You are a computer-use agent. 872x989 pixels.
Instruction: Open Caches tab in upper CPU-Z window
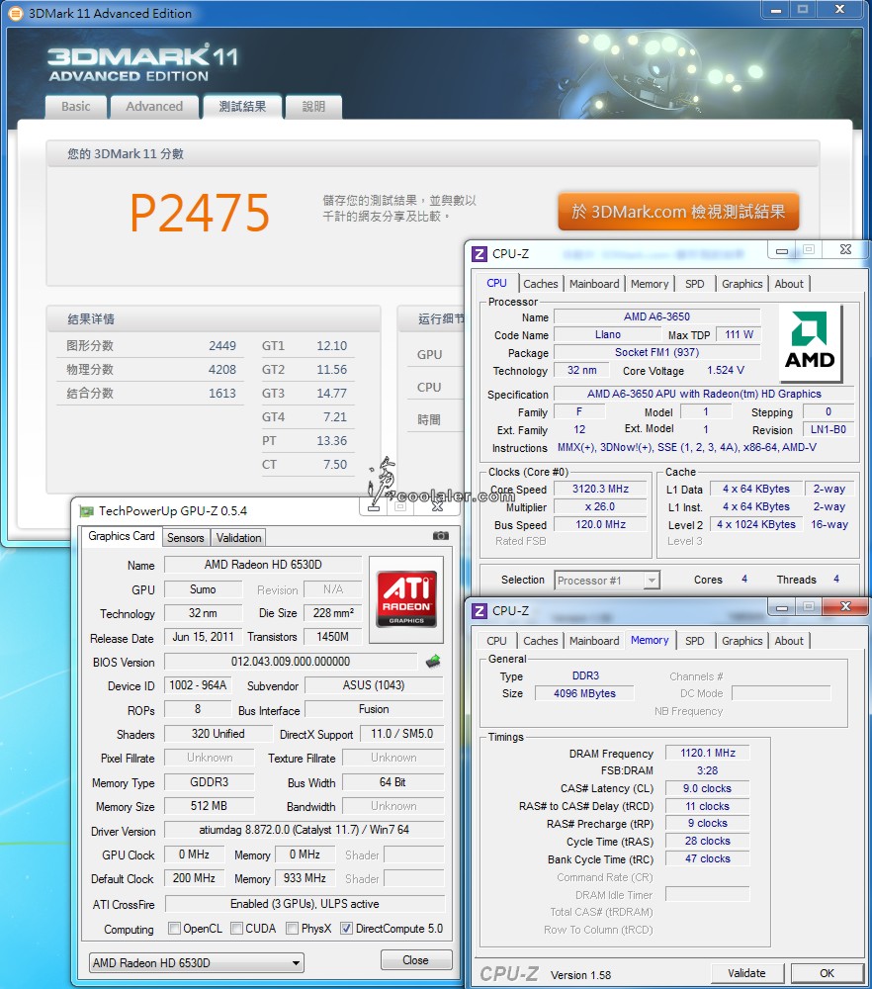click(x=541, y=284)
